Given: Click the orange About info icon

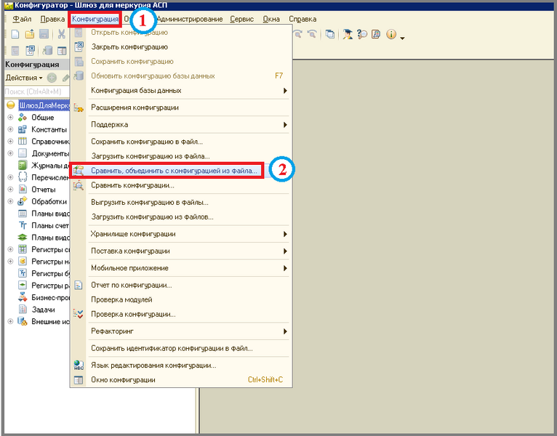Looking at the screenshot, I should (x=391, y=34).
